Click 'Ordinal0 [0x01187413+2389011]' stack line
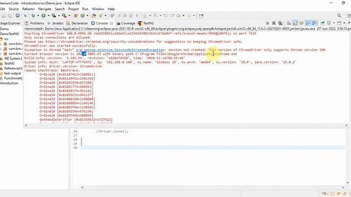 tap(67, 74)
